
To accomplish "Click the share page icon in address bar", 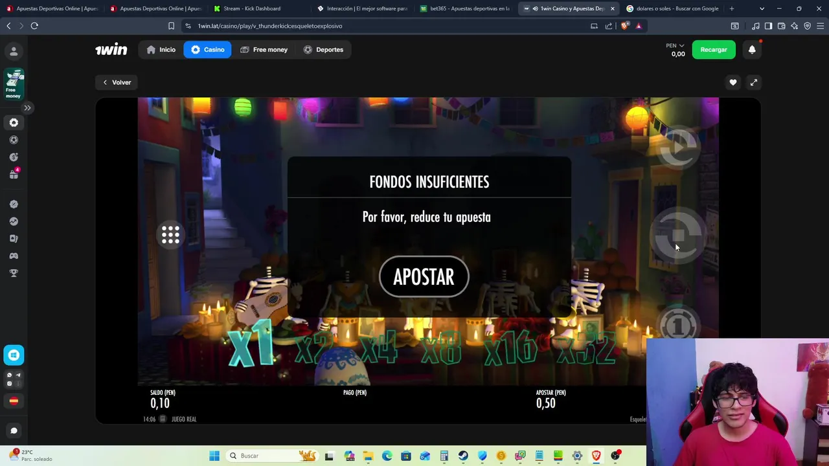I will click(x=609, y=26).
